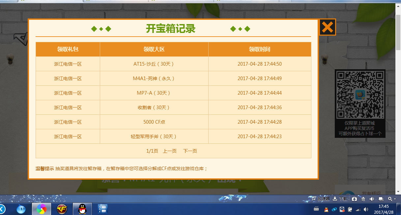401x215 pixels.
Task: Open system volume speaker in tray
Action: [x=366, y=209]
